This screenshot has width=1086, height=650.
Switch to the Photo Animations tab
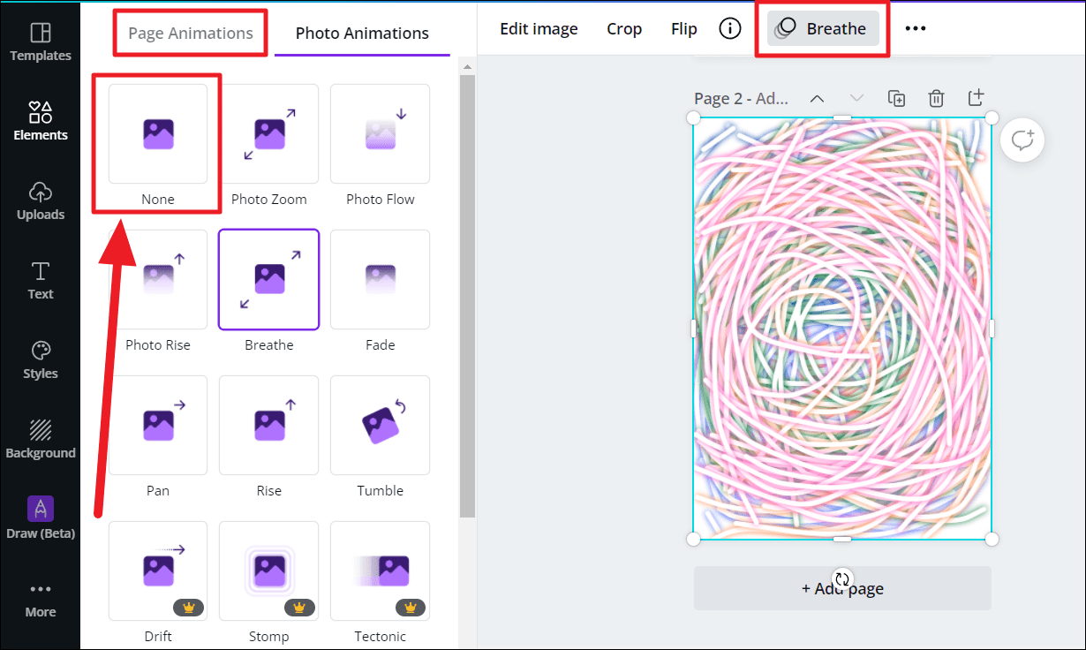(362, 34)
